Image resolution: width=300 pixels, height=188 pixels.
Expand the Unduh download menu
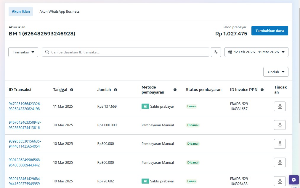point(276,72)
